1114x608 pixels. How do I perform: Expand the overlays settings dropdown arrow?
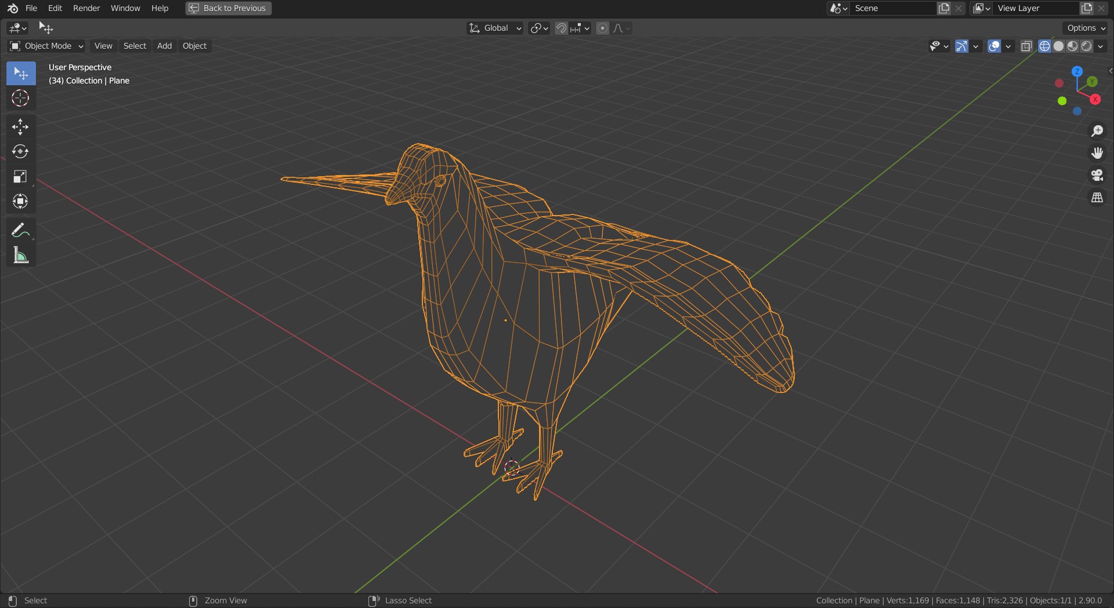tap(1008, 46)
